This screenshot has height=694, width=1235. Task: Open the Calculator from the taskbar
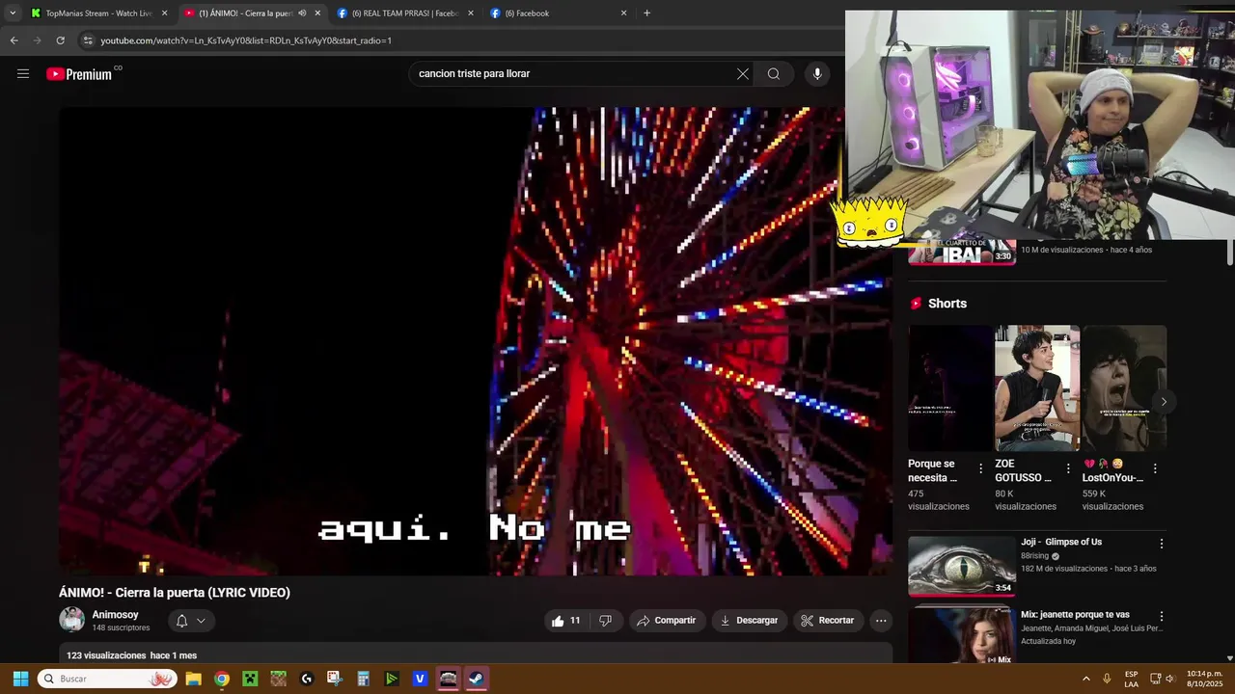click(364, 679)
